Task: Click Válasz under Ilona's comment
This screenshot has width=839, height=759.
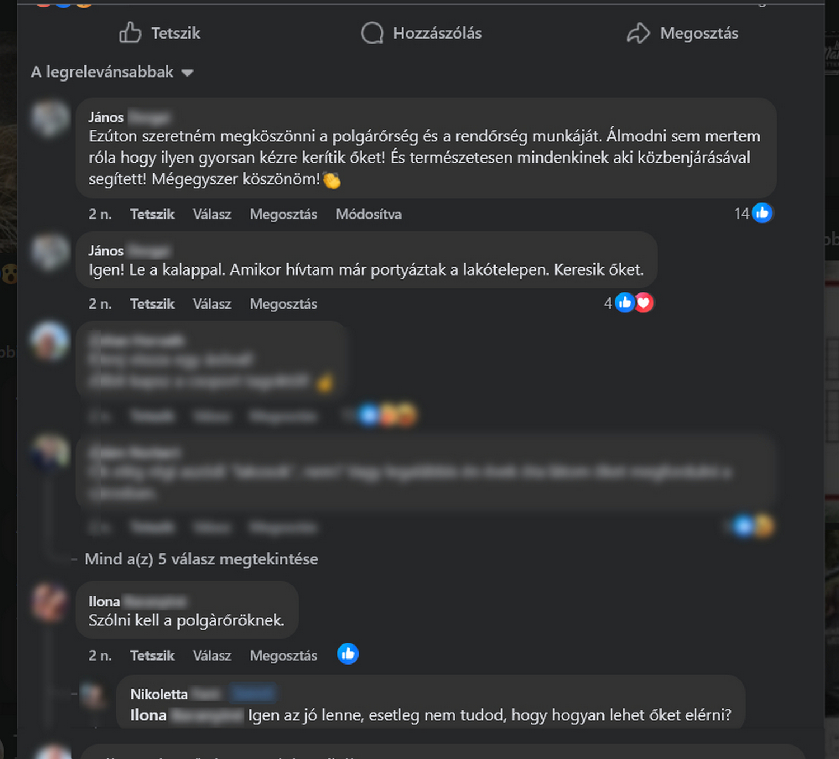Action: click(212, 655)
